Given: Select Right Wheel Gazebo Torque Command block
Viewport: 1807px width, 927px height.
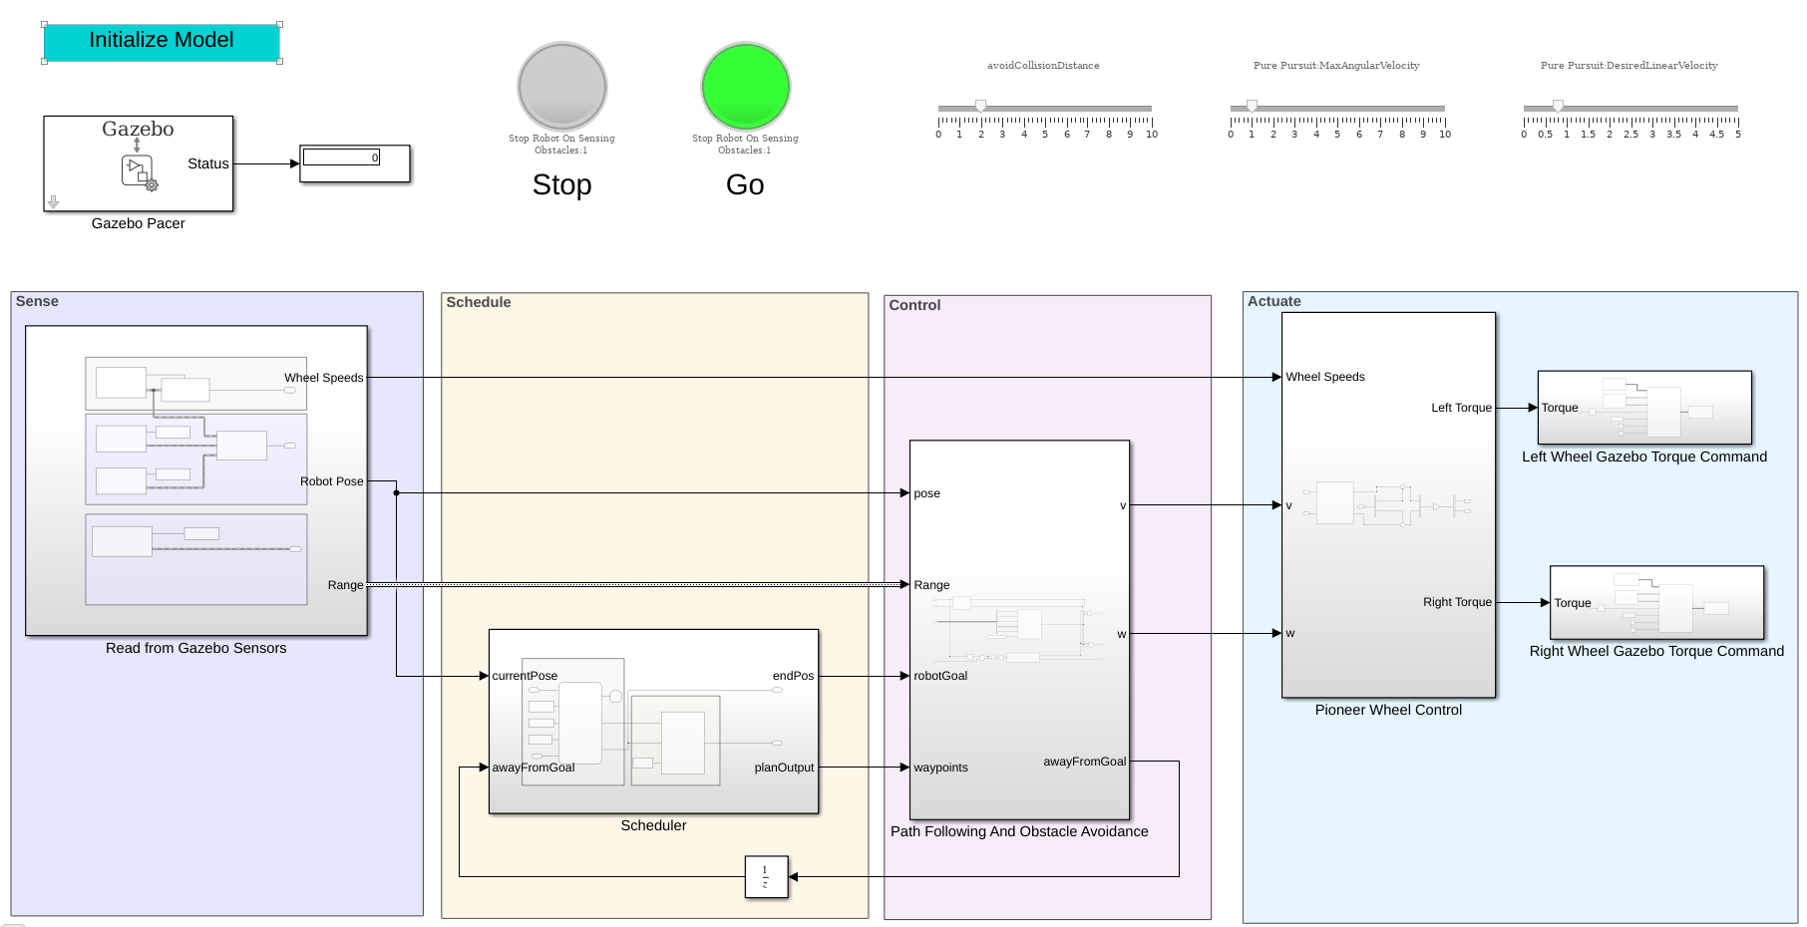Looking at the screenshot, I should click(x=1656, y=603).
